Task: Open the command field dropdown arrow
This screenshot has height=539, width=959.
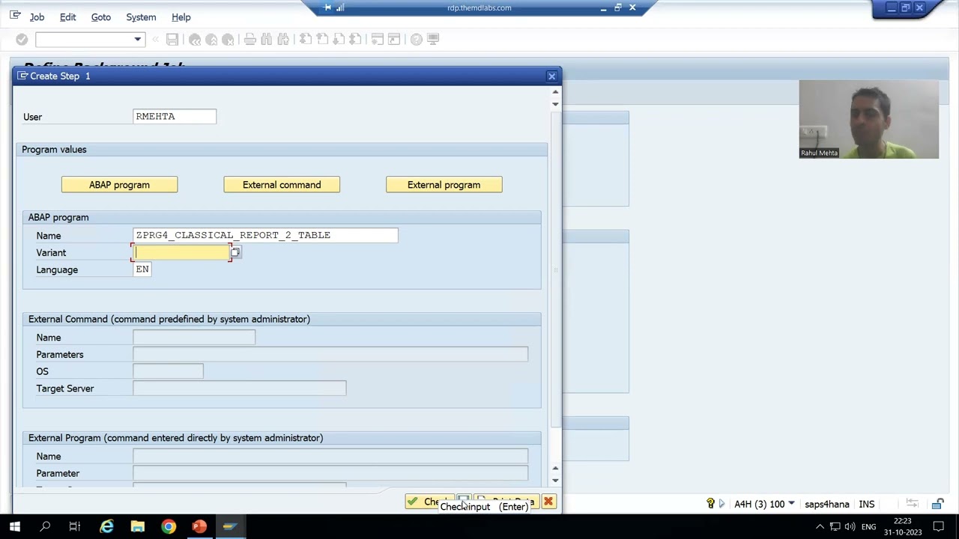Action: click(x=138, y=39)
